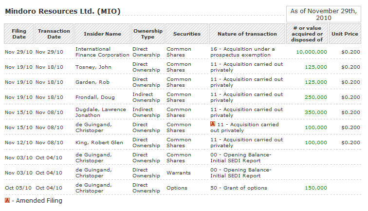Viewport: 368px width, 211px height.
Task: Click the Amended Filing legend icon
Action: [x=7, y=200]
